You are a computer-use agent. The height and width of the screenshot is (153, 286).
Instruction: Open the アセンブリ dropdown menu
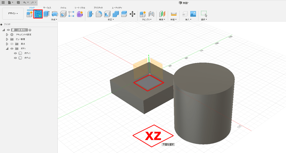click(146, 19)
